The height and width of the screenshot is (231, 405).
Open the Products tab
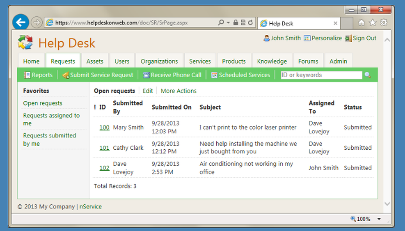[x=234, y=61]
